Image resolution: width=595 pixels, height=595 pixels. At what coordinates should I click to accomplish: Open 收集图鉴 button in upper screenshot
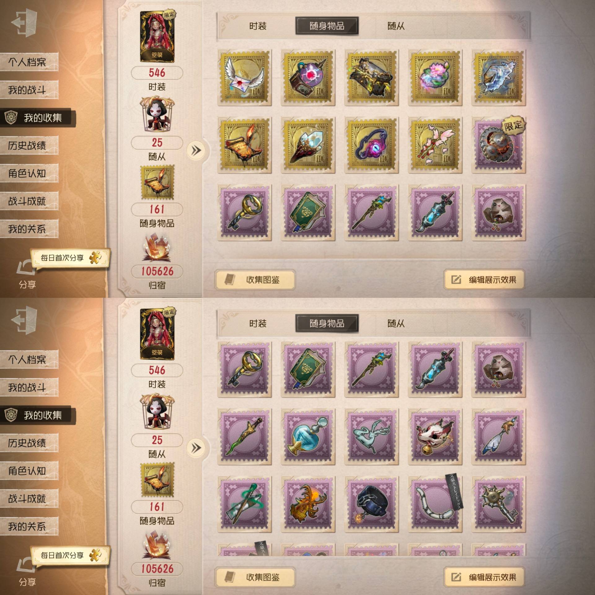coord(255,280)
